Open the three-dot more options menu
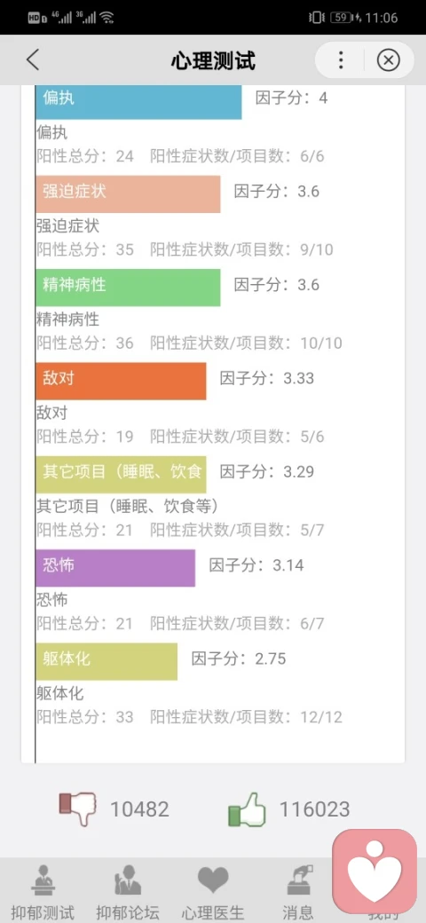Viewport: 426px width, 923px height. click(341, 60)
